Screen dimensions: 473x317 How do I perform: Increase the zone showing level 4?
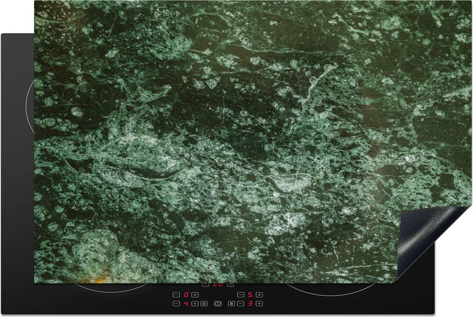tap(195, 304)
